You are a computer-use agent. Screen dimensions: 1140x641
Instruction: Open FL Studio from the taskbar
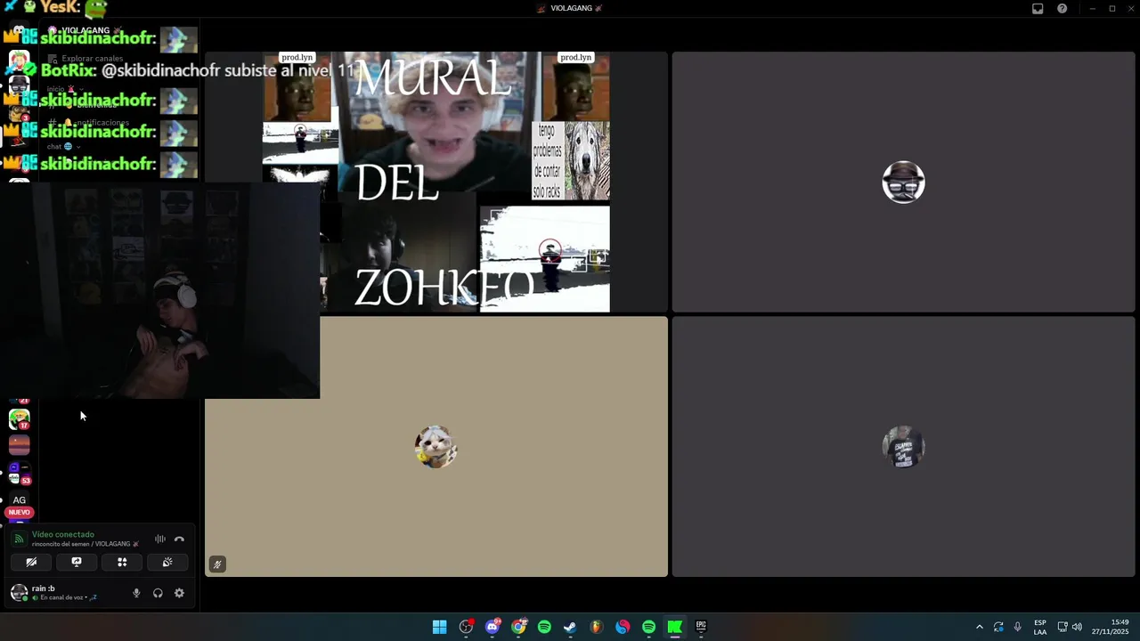point(596,627)
